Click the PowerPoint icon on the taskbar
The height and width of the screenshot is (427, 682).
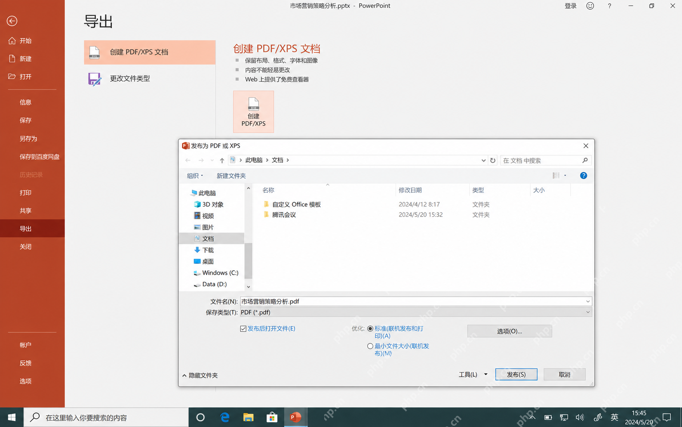(x=295, y=417)
